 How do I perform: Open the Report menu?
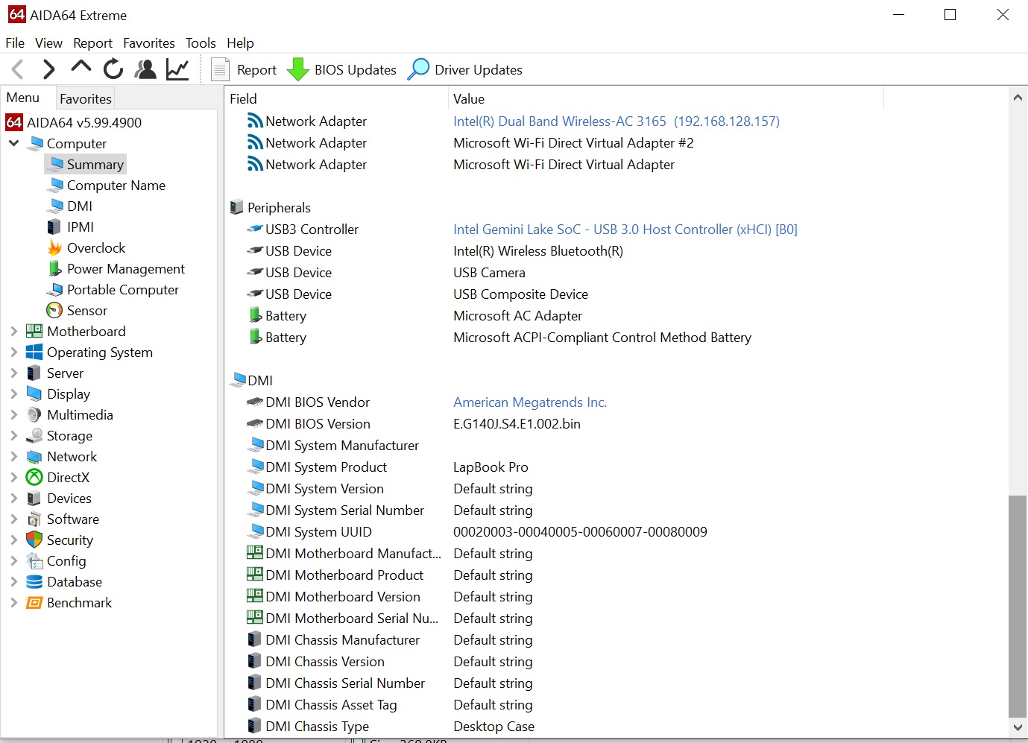point(92,42)
